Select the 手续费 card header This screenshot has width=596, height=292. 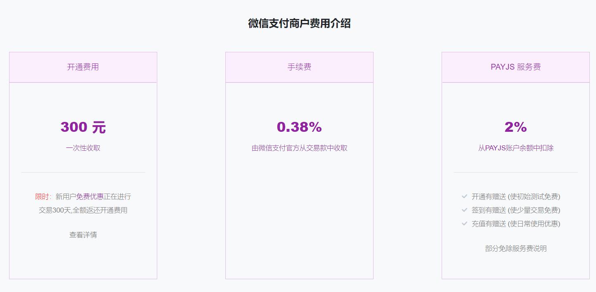pos(299,67)
